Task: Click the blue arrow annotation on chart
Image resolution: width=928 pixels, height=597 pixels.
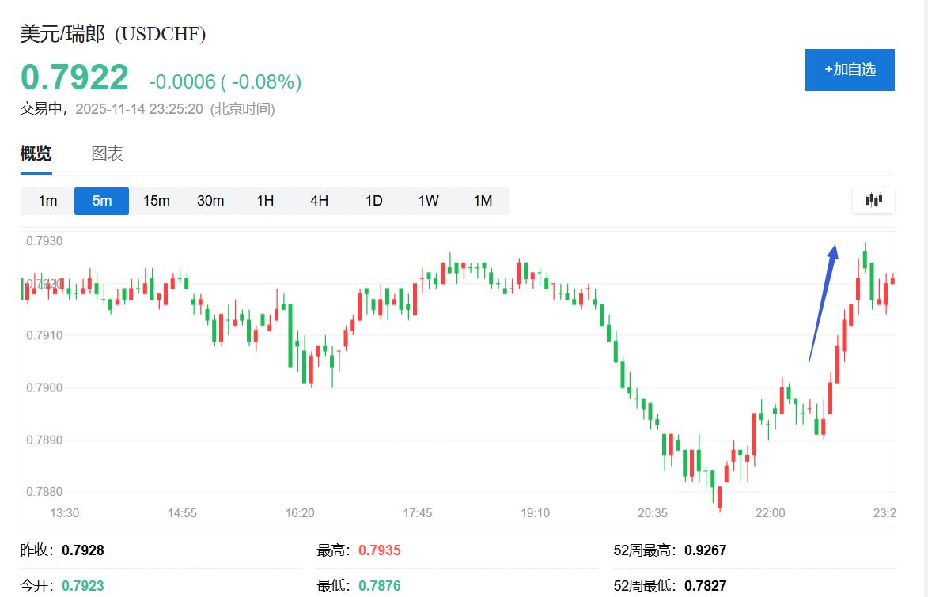Action: tap(823, 303)
